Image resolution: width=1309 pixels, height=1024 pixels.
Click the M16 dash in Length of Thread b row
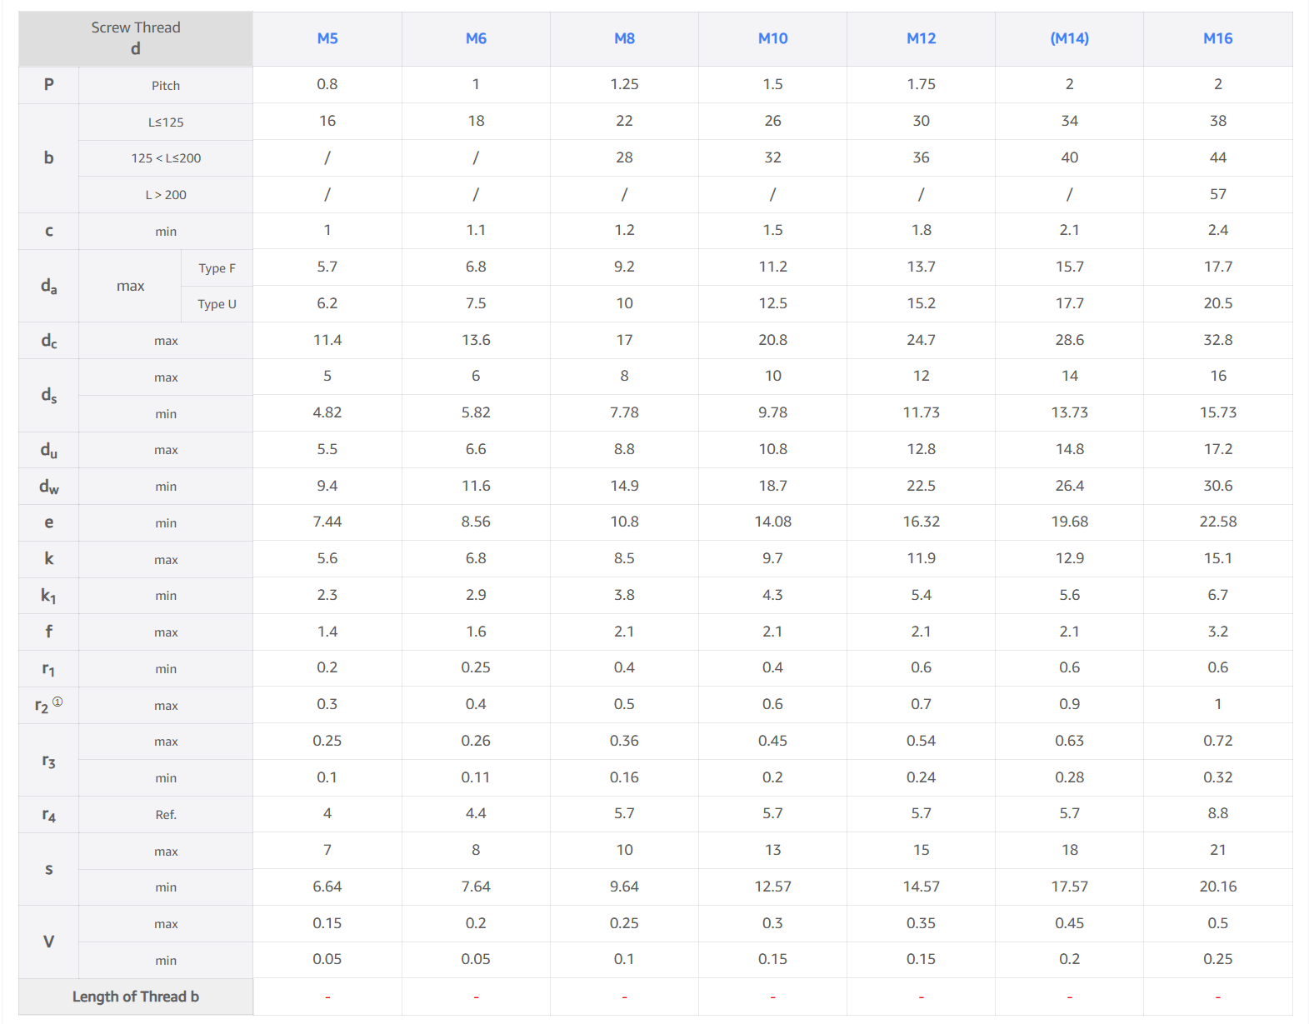click(1217, 997)
